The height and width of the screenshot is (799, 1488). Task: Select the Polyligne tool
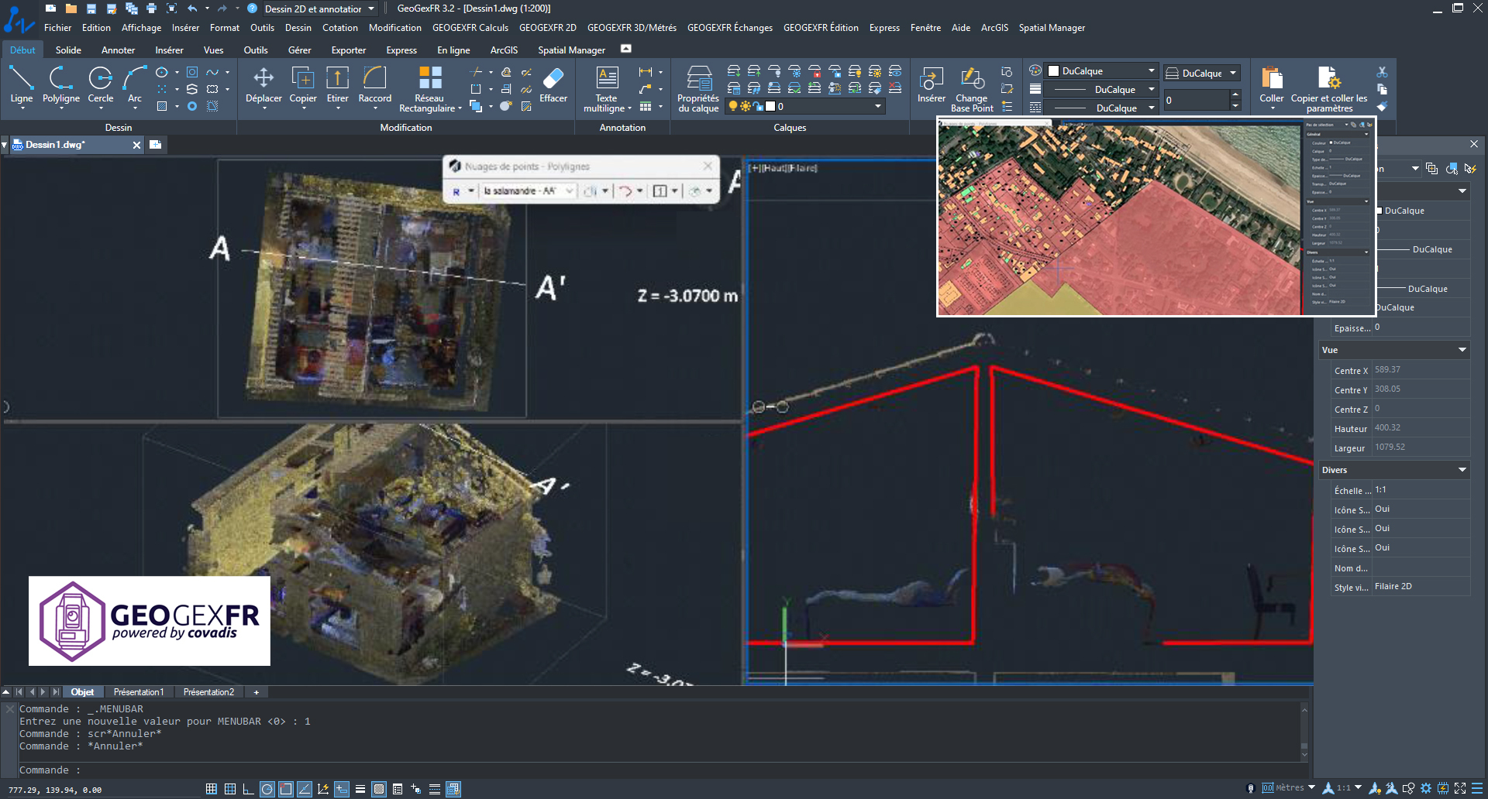click(x=60, y=84)
